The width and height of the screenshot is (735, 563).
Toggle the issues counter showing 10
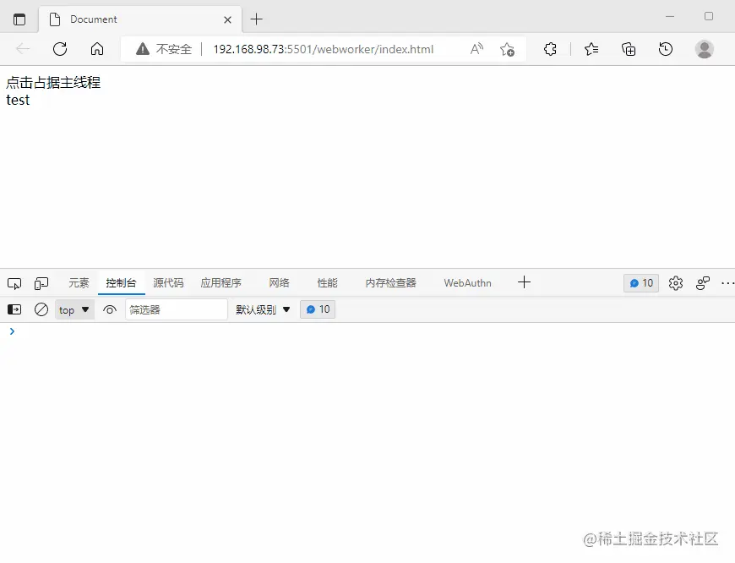coord(640,282)
